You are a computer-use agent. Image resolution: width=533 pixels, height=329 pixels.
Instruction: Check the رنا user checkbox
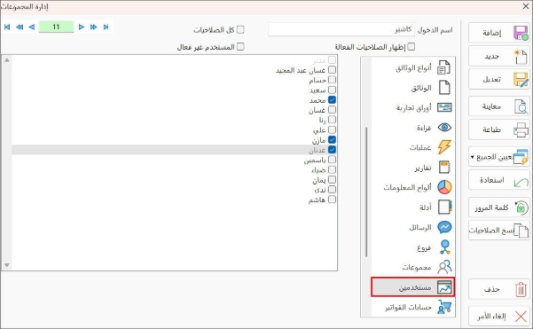[x=332, y=120]
